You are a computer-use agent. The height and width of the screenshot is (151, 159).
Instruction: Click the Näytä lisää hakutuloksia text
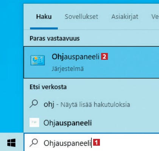95,104
